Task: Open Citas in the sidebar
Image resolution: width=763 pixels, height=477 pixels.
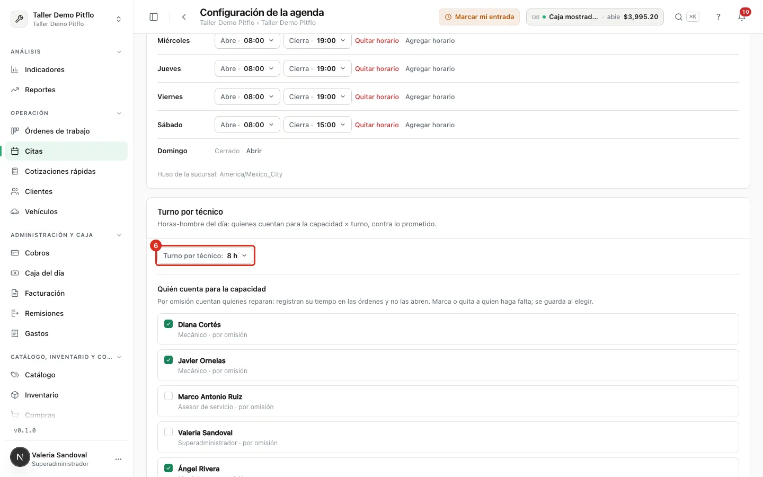Action: (66, 151)
